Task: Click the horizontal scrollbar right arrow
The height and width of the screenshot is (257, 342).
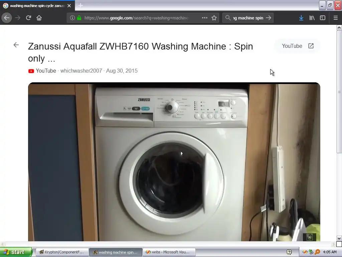Action: [333, 244]
